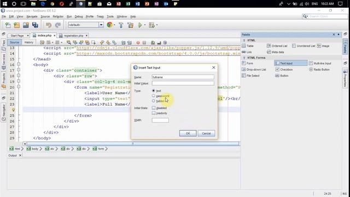Select Image item in the Palette

(323, 46)
